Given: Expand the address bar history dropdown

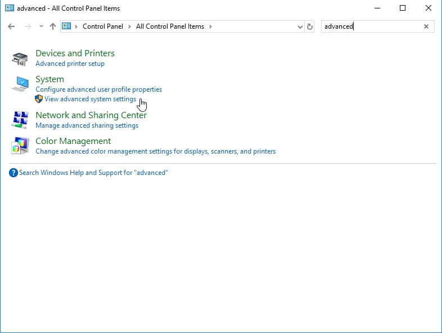Looking at the screenshot, I should 300,26.
